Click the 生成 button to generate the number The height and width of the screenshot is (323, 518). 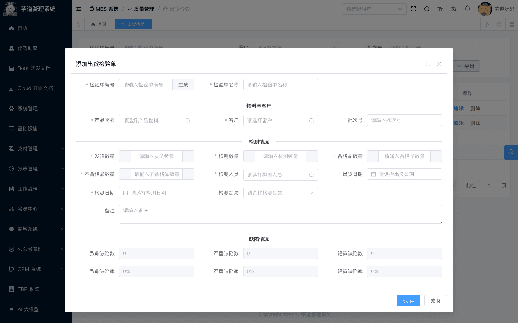[183, 85]
